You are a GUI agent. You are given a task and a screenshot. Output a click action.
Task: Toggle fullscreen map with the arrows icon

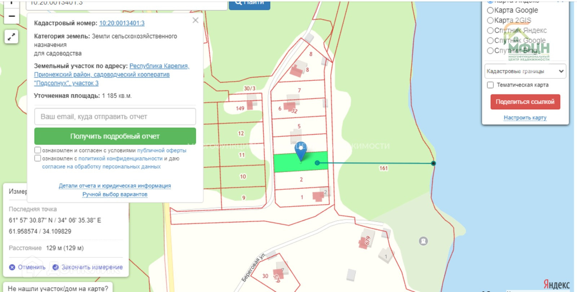(12, 36)
